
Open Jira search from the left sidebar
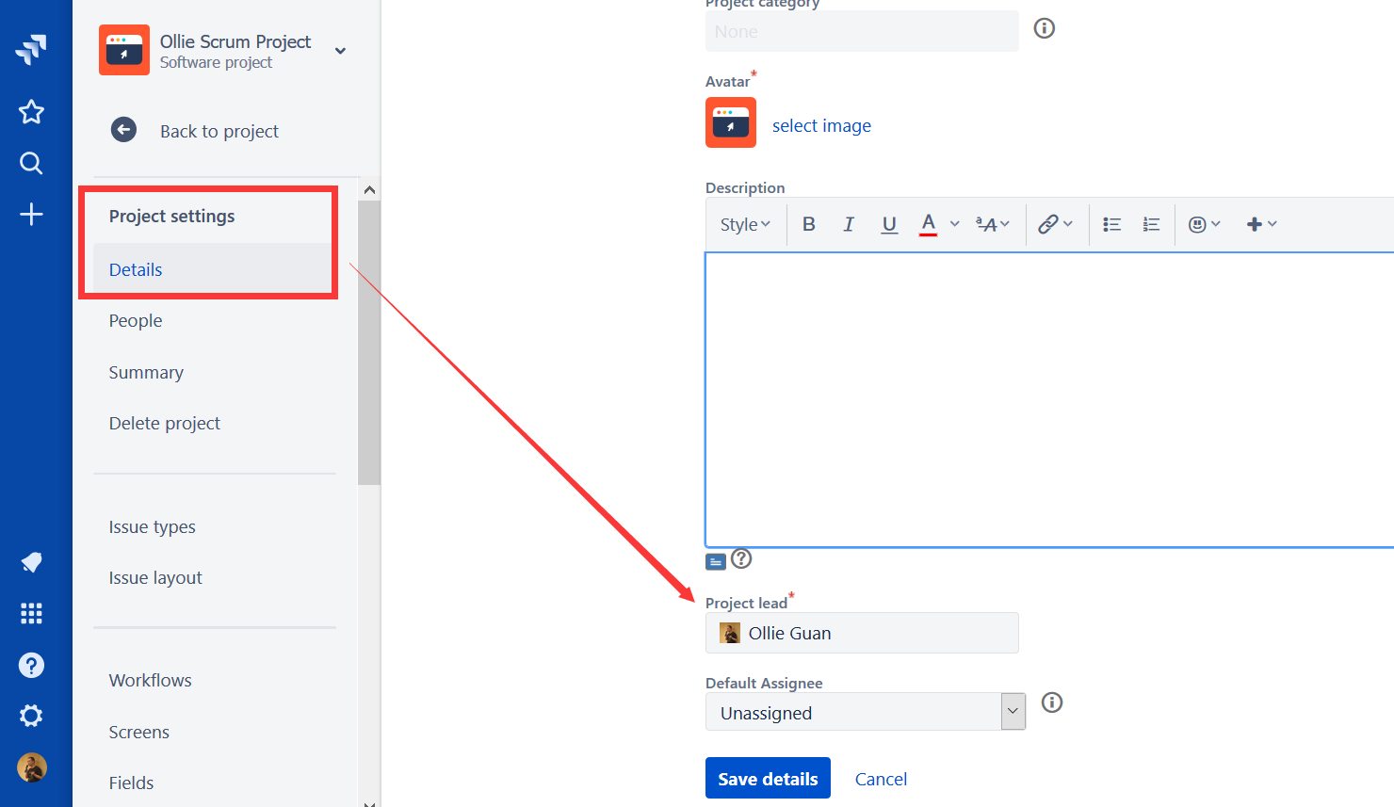(31, 162)
